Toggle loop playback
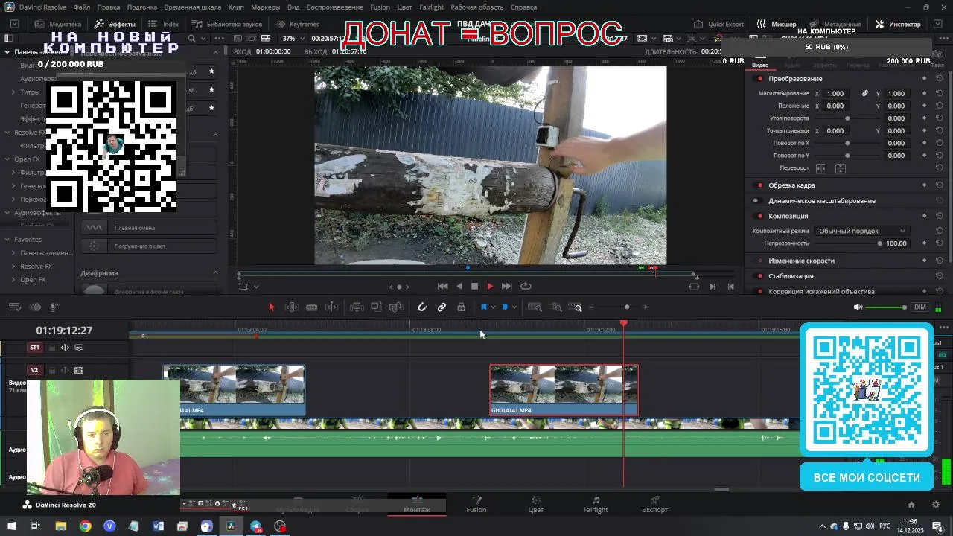Screen dimensions: 953x536 (x=526, y=287)
